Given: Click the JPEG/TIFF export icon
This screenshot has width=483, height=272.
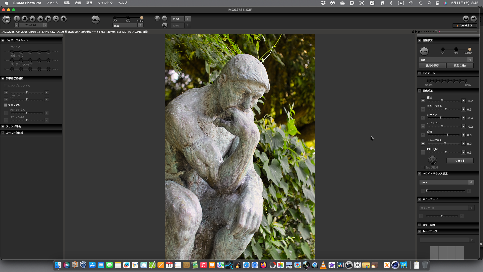Looking at the screenshot, I should coord(6,19).
